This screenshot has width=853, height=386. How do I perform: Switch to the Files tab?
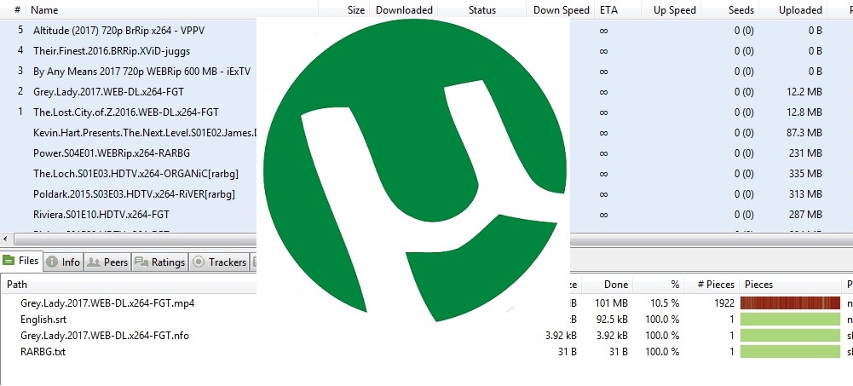pos(21,261)
